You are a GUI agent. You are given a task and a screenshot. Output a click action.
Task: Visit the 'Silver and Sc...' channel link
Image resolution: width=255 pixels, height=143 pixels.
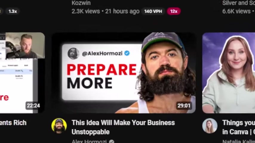(x=239, y=3)
